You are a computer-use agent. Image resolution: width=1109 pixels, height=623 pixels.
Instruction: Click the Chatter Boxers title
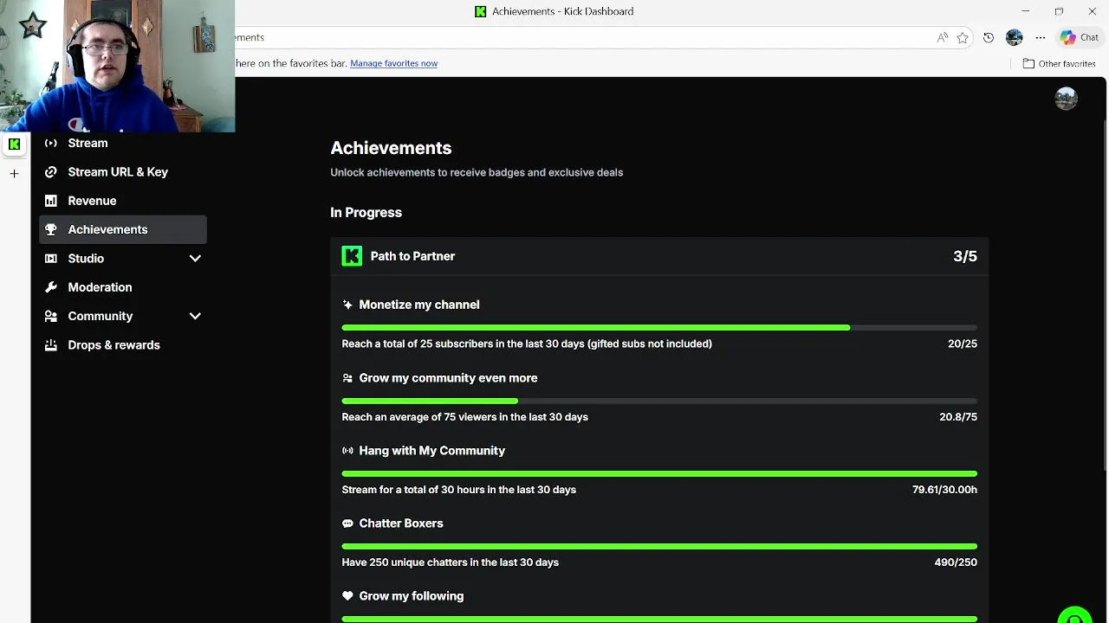click(x=401, y=523)
